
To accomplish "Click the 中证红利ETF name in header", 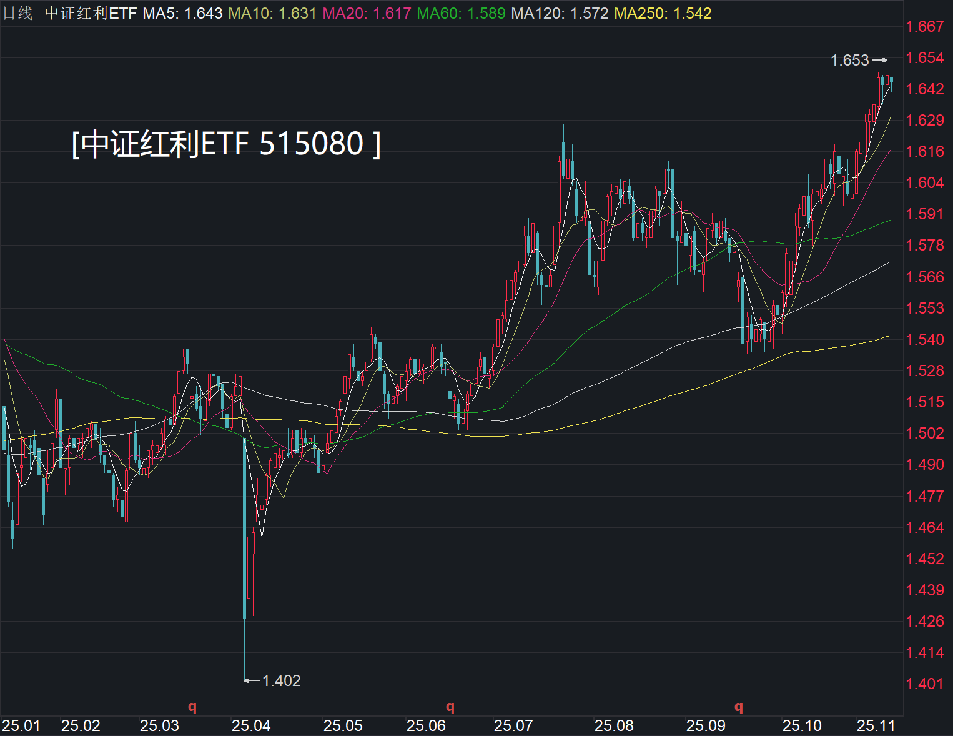I will point(91,13).
